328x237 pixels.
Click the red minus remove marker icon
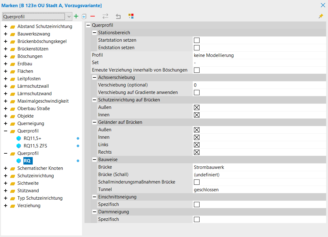[93, 16]
